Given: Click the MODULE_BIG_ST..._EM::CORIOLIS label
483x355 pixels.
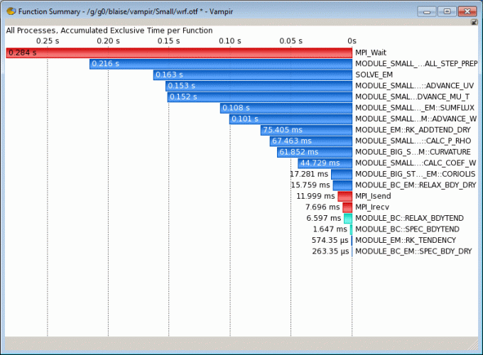Looking at the screenshot, I should (x=416, y=175).
